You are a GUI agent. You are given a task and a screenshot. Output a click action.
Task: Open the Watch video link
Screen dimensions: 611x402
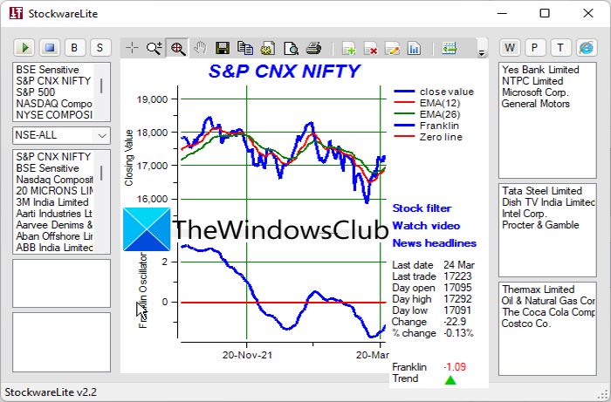(x=426, y=226)
